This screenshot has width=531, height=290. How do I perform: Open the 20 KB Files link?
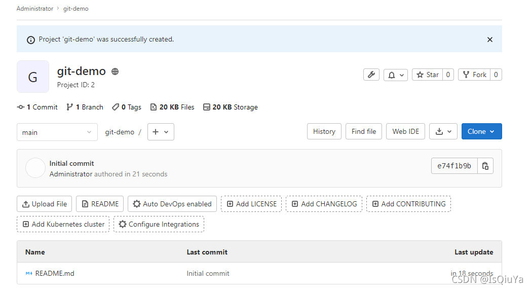[172, 107]
